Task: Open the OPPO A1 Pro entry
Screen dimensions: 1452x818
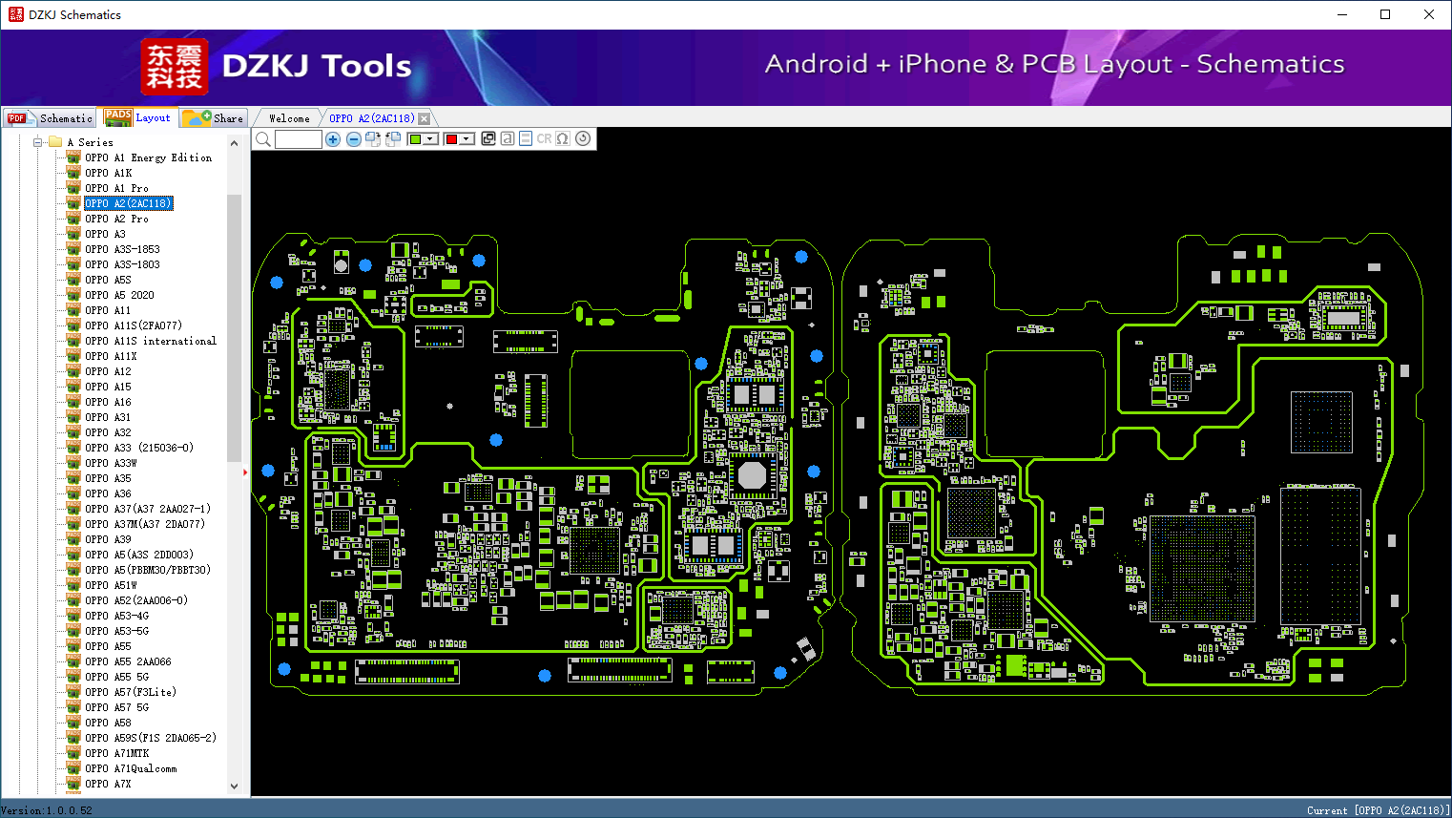Action: [x=116, y=188]
